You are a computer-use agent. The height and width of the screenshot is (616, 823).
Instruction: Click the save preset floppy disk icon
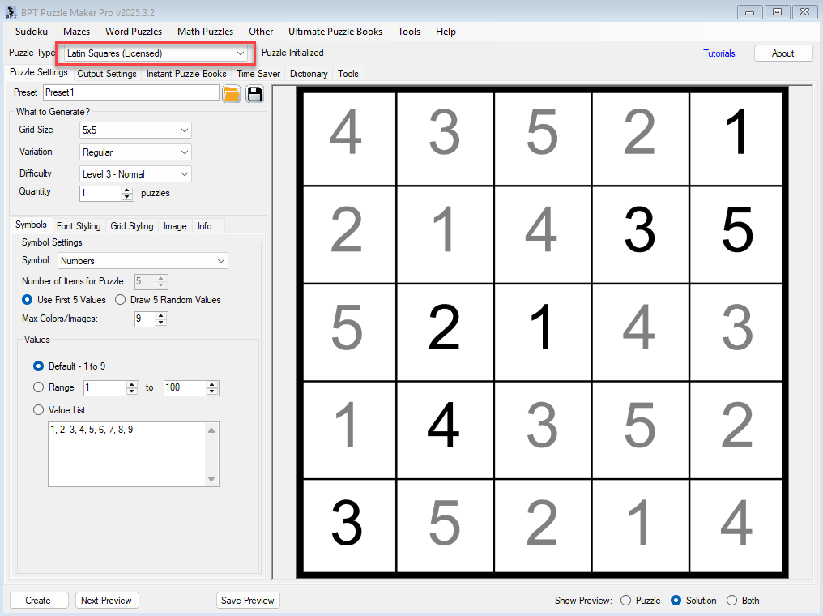coord(255,93)
